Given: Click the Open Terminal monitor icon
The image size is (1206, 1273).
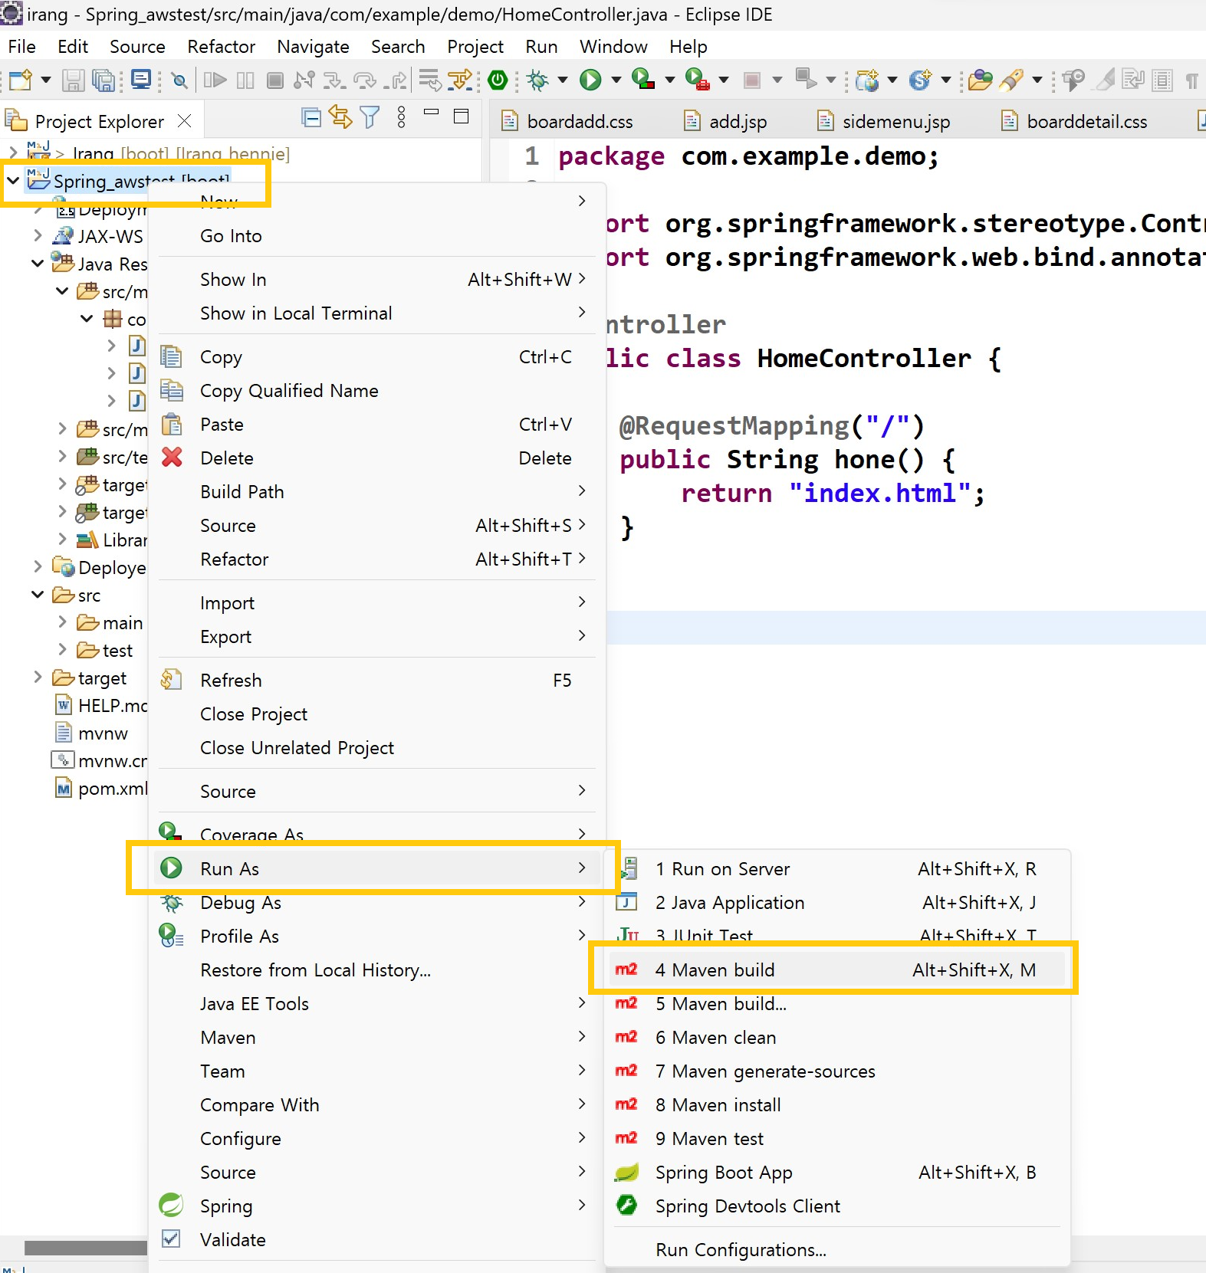Looking at the screenshot, I should 141,80.
